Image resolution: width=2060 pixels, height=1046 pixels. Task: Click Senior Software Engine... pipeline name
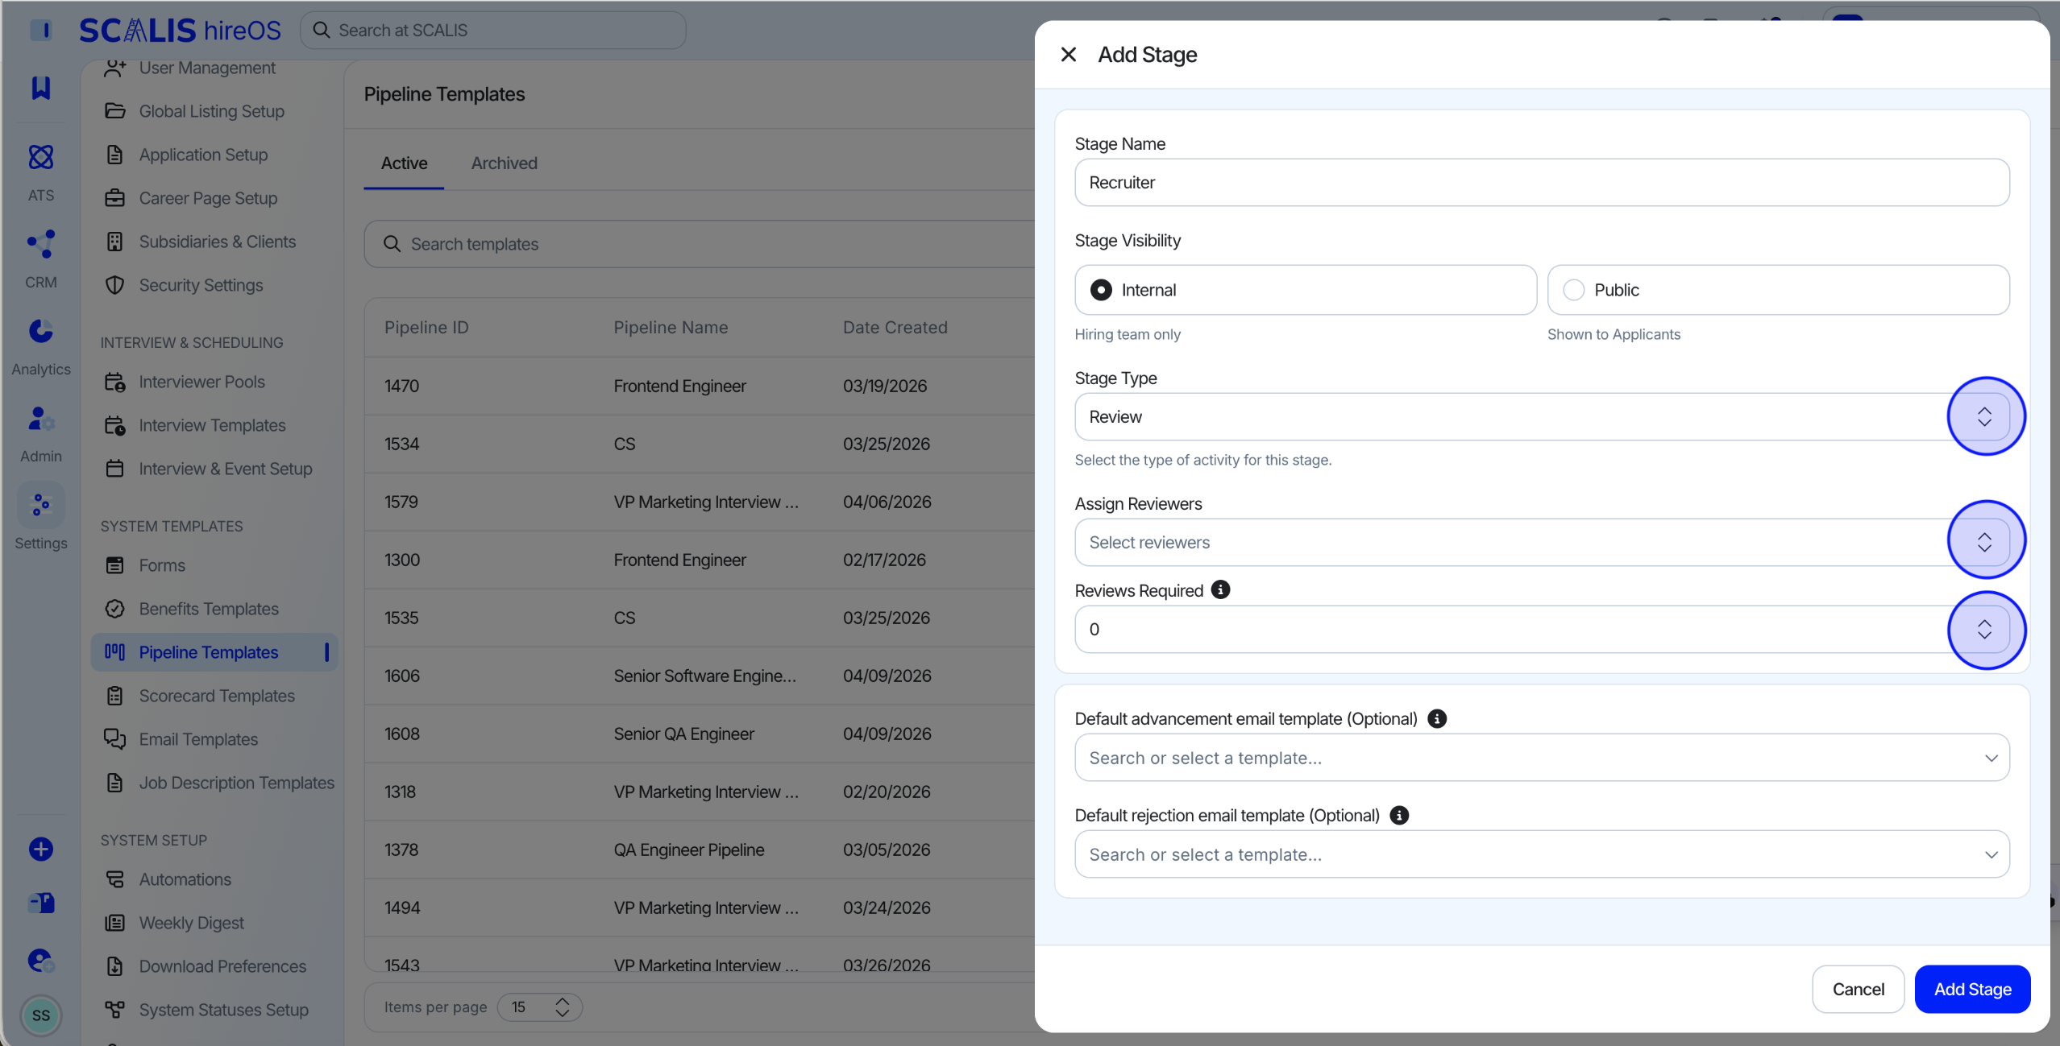click(704, 676)
